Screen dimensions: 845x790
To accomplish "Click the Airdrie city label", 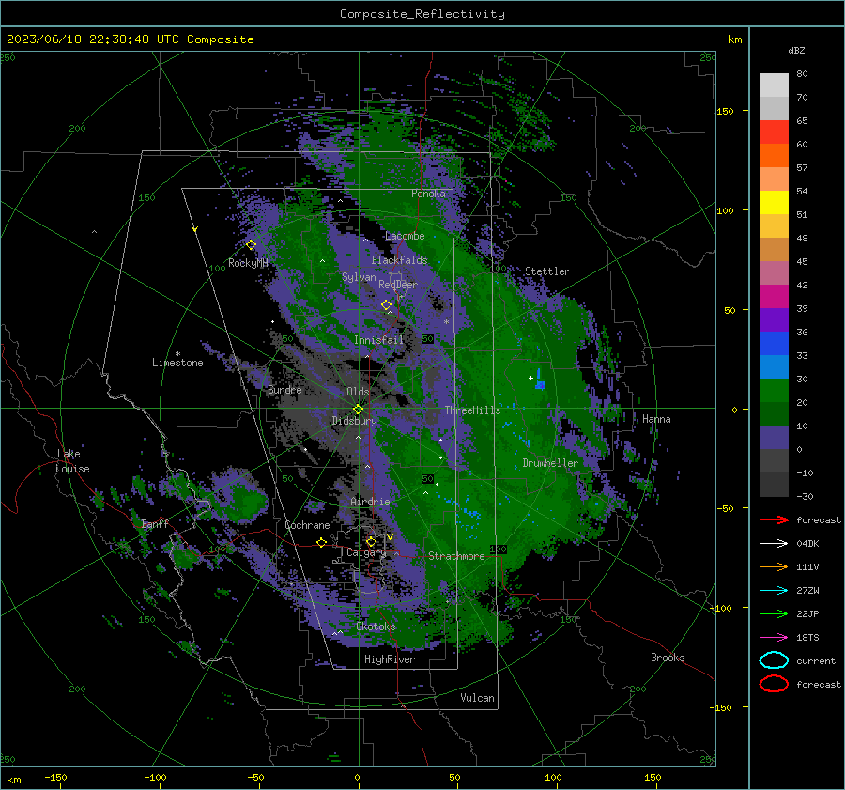I will [370, 502].
